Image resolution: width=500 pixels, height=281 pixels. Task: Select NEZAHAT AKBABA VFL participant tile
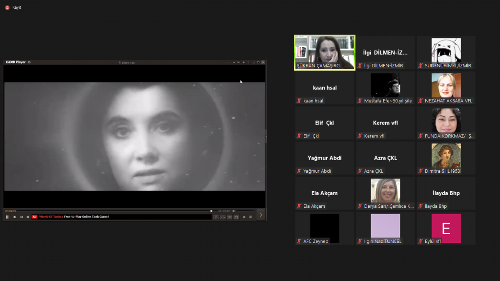pos(446,88)
